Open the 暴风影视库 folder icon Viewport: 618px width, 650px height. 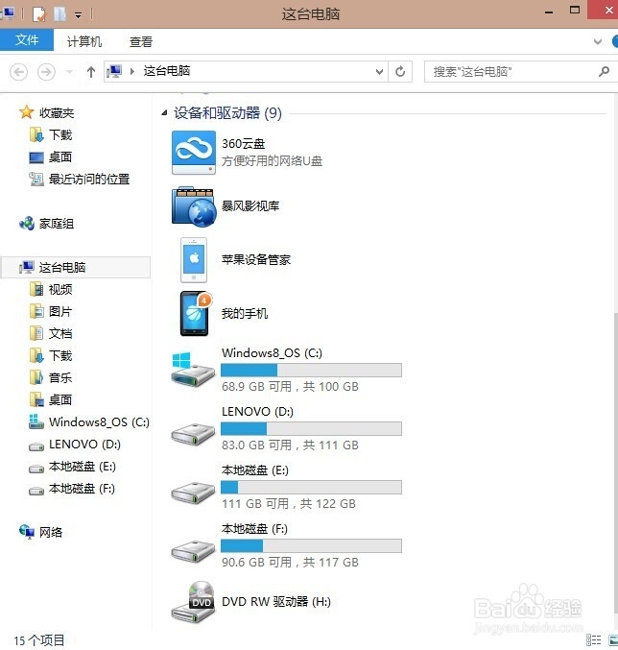[194, 206]
